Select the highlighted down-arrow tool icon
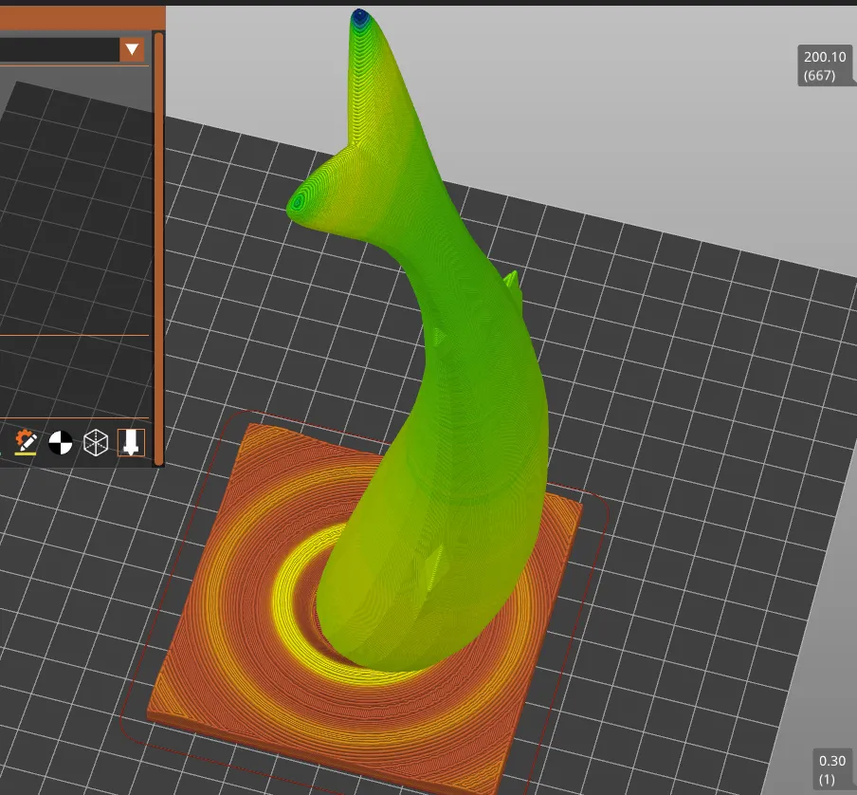This screenshot has width=857, height=795. [x=130, y=441]
